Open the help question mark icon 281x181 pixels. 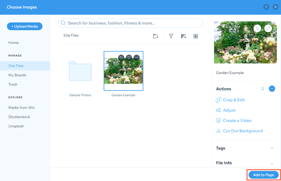[266, 7]
